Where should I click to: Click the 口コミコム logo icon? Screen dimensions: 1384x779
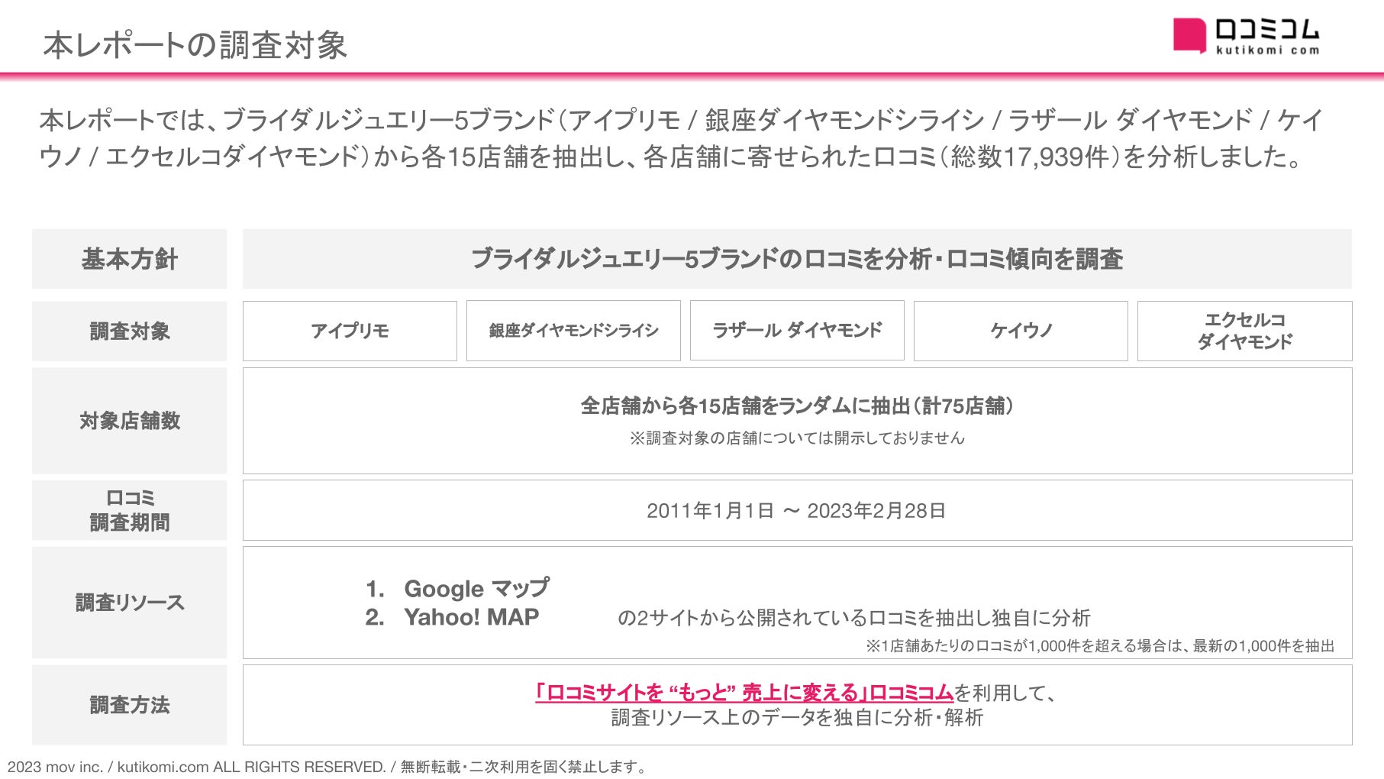(1189, 35)
